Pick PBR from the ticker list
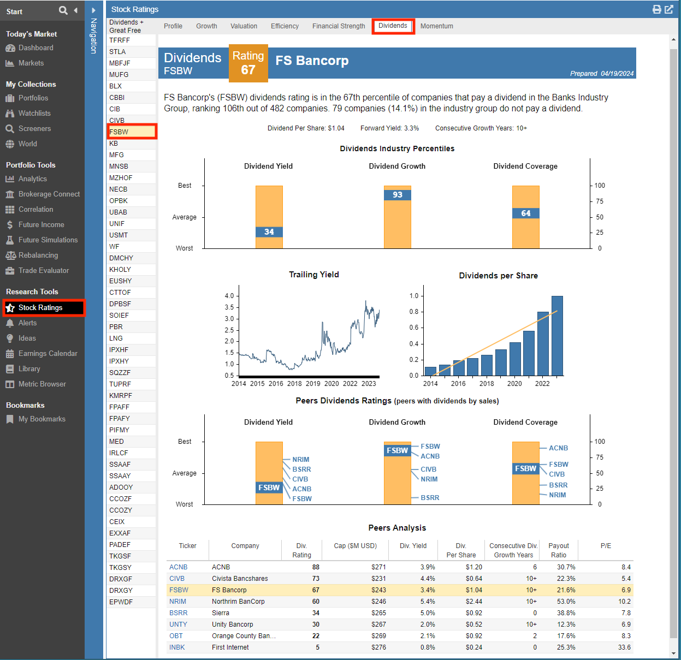 coord(131,327)
